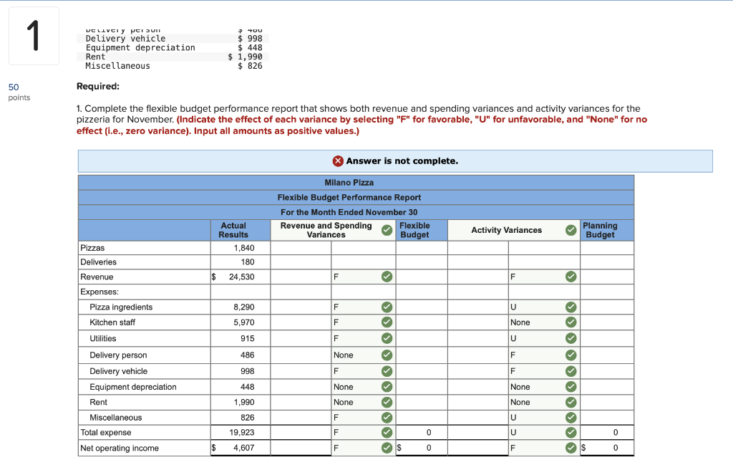Click Pizza ingredients spending variance checkmark

[387, 307]
